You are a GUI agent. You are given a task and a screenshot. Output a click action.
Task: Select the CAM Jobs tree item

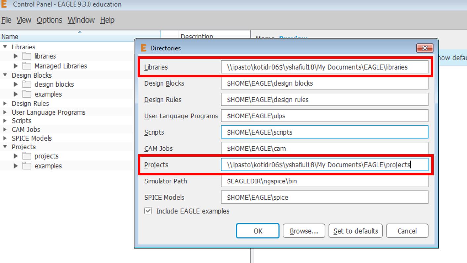pos(26,129)
